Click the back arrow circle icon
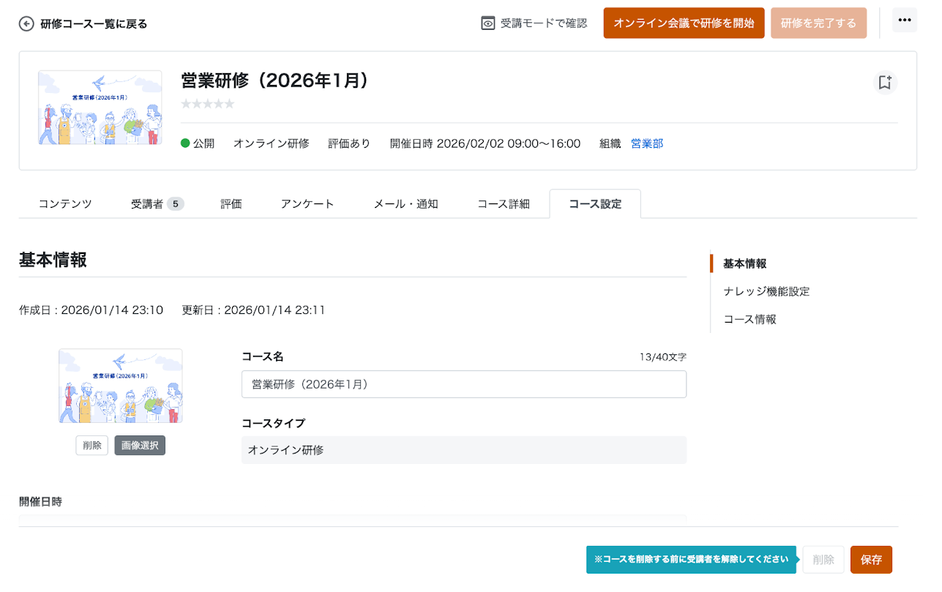The height and width of the screenshot is (592, 942). 26,23
